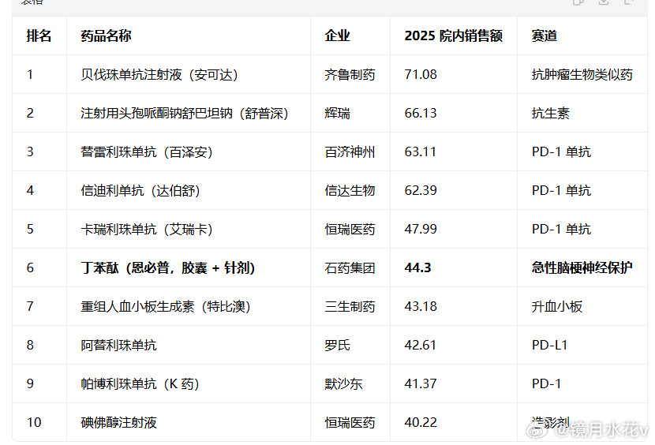655x445 pixels.
Task: Select company cell 罗氏
Action: [338, 346]
